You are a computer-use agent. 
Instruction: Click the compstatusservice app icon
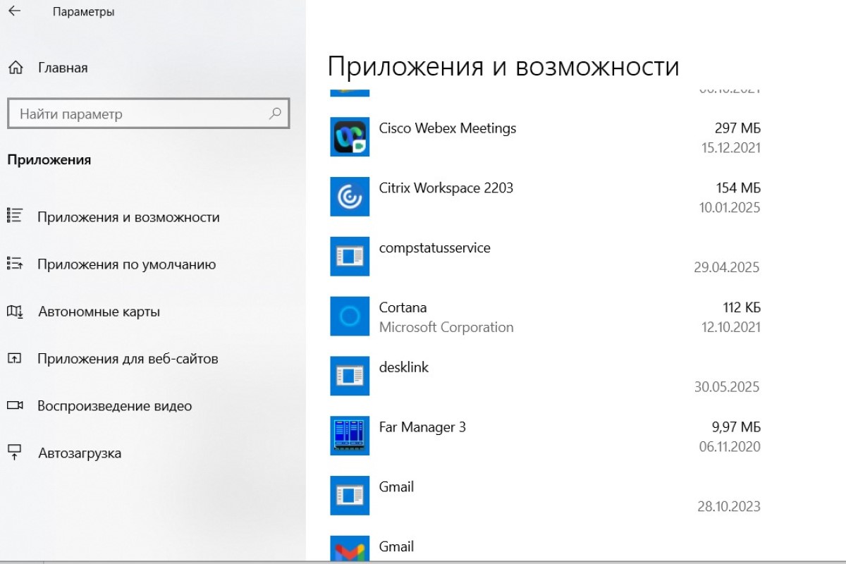coord(350,257)
